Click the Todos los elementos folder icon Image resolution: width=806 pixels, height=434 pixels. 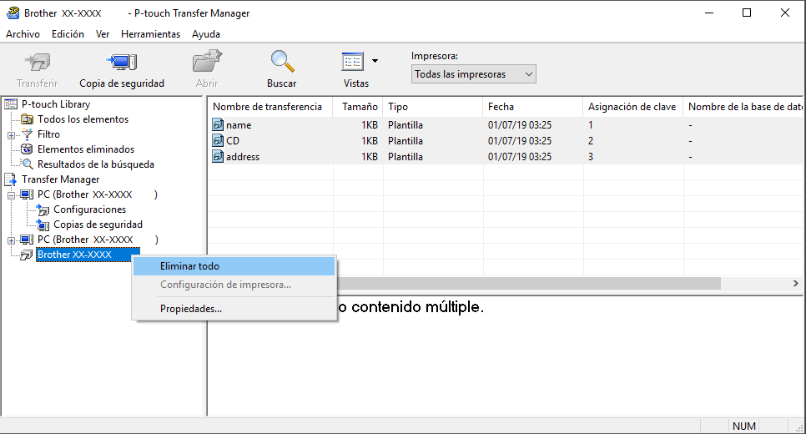click(27, 119)
